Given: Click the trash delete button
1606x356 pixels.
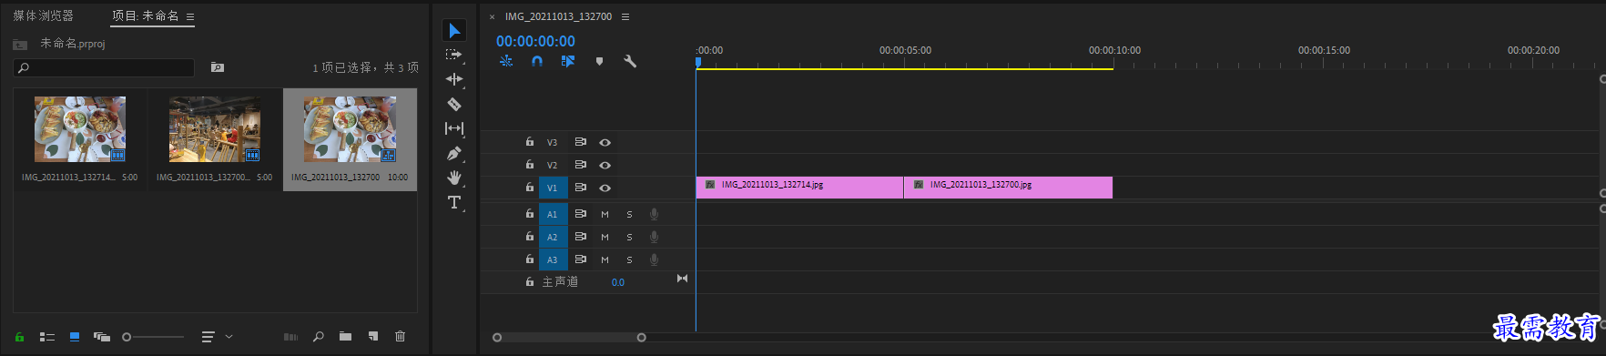Looking at the screenshot, I should (400, 336).
